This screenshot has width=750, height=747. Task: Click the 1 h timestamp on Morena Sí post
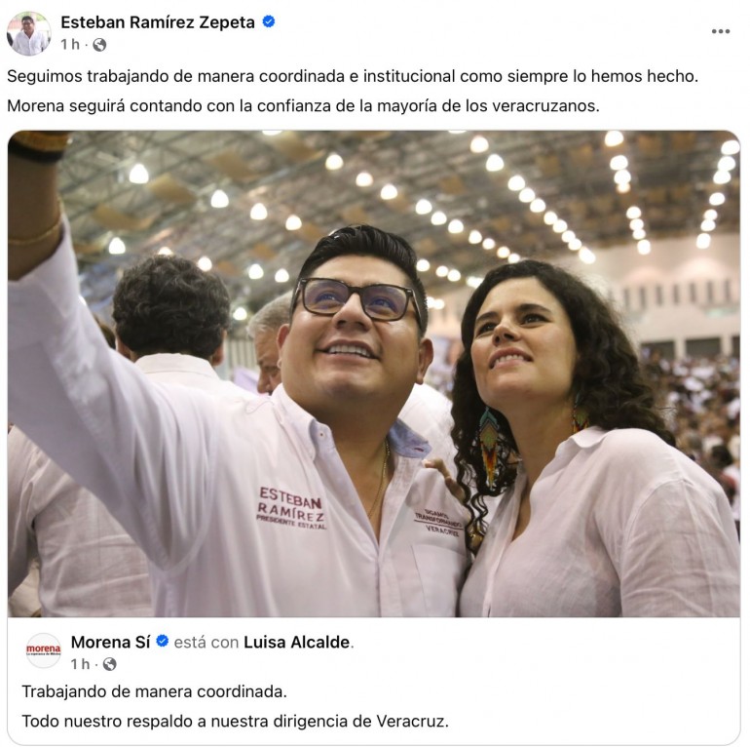(80, 664)
